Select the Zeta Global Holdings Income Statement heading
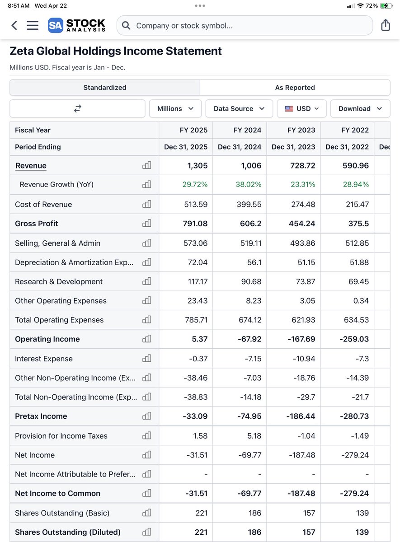 click(x=116, y=51)
